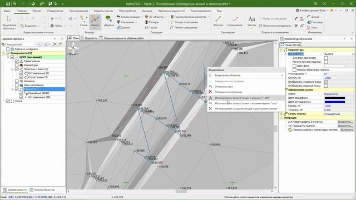Click the Undo arrow in quick access toolbar
The width and height of the screenshot is (356, 200).
(x=15, y=4)
